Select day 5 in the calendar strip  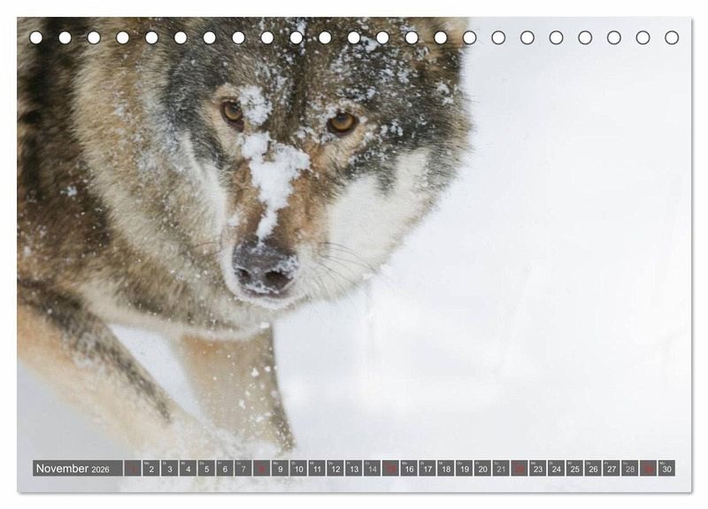[206, 468]
